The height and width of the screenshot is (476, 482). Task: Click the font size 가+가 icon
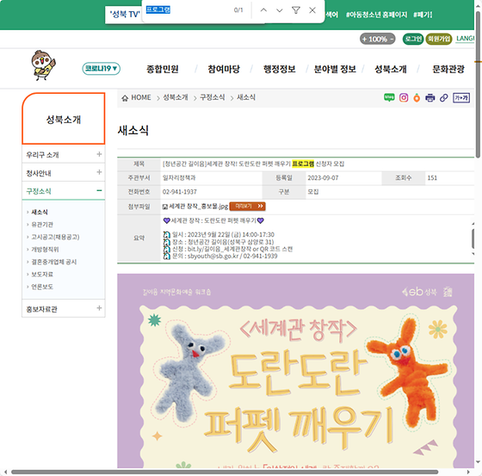click(461, 98)
